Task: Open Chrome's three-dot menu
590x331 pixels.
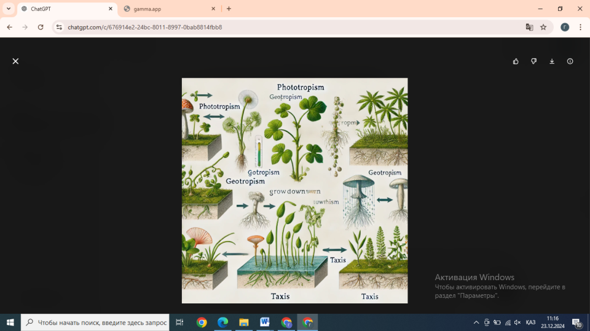Action: [x=580, y=27]
